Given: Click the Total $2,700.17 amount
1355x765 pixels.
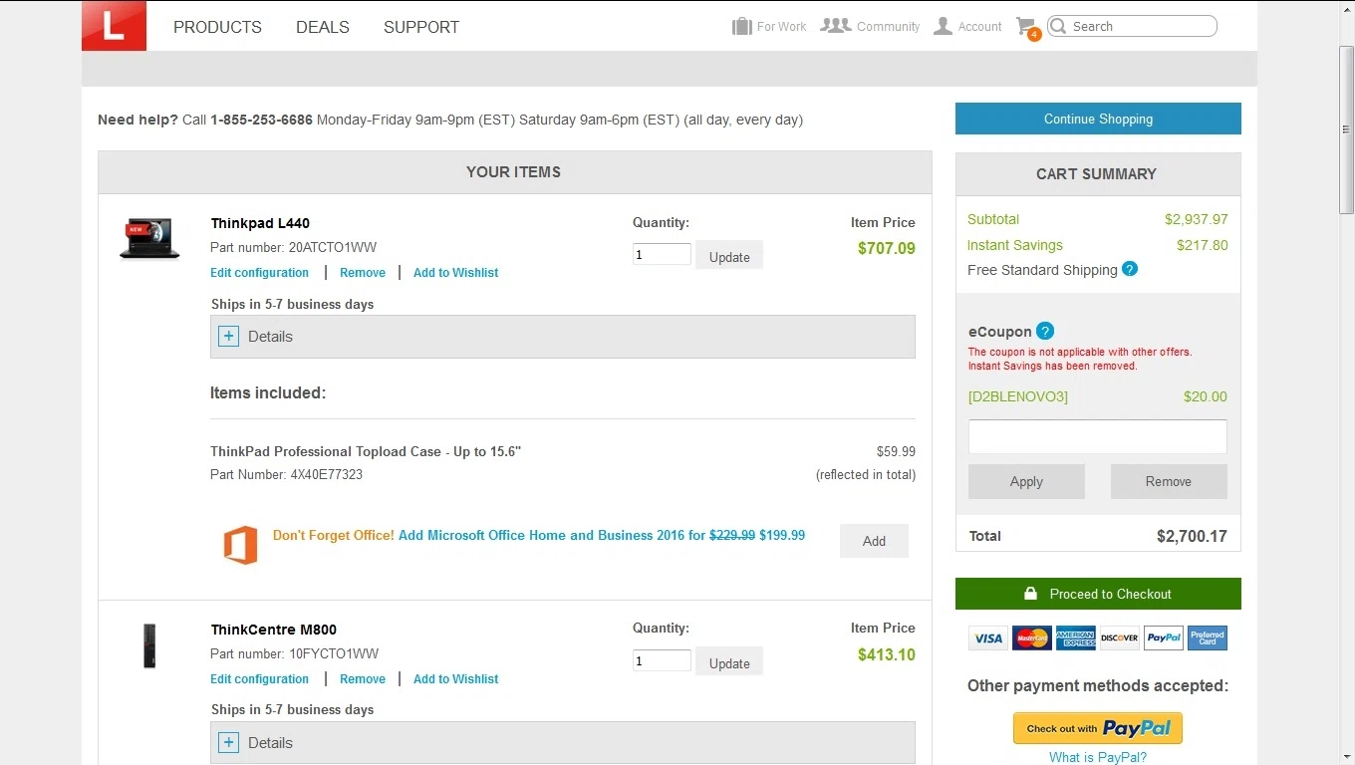Looking at the screenshot, I should pos(1192,536).
